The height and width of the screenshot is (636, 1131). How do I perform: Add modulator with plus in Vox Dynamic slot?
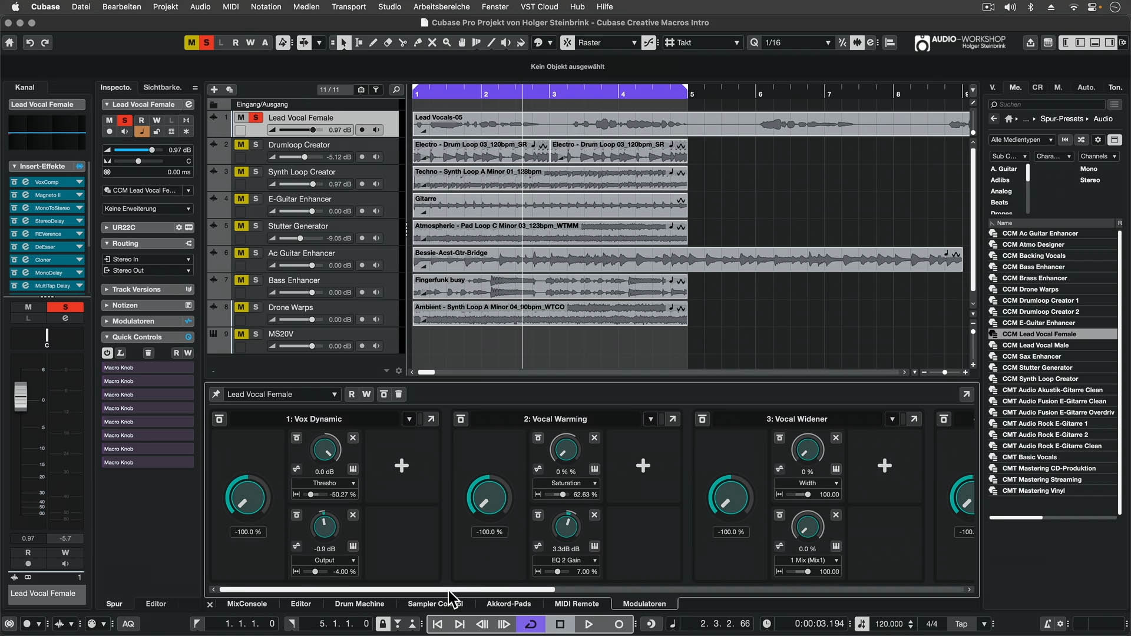pyautogui.click(x=402, y=466)
